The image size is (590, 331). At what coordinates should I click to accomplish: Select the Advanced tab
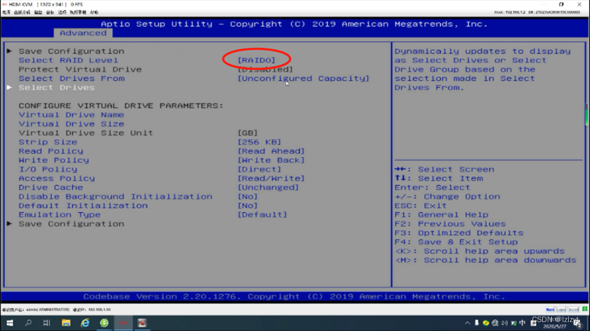coord(83,33)
